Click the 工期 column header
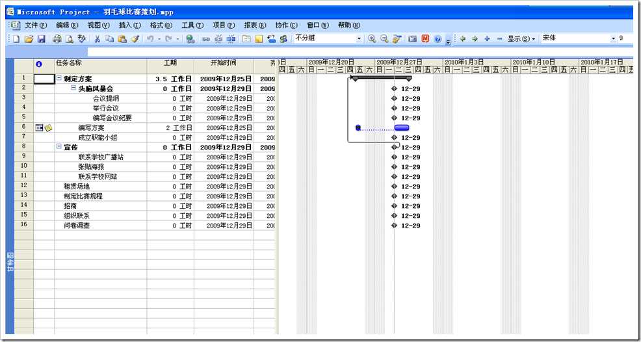This screenshot has height=342, width=641. pos(170,64)
